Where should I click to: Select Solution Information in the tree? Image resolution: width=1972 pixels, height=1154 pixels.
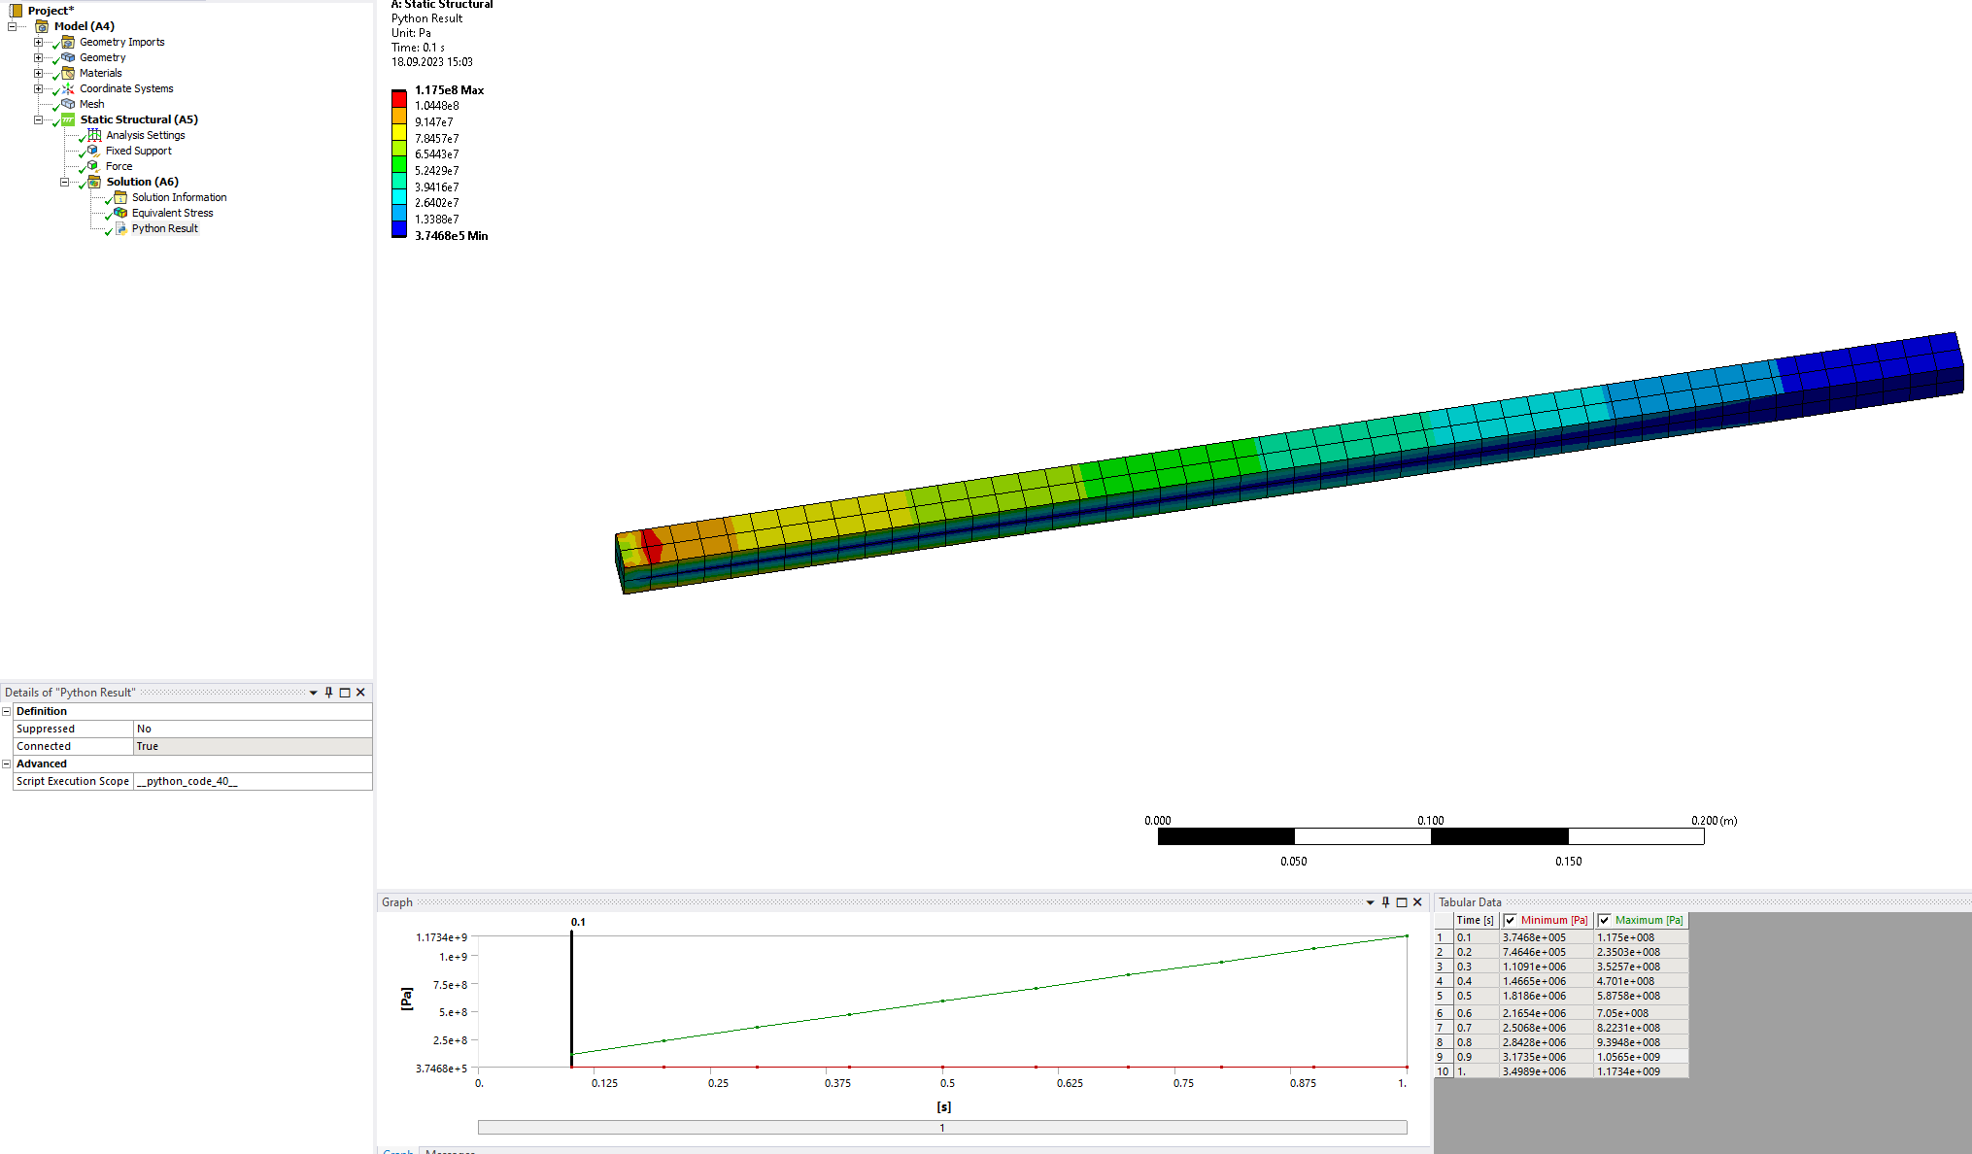[179, 197]
